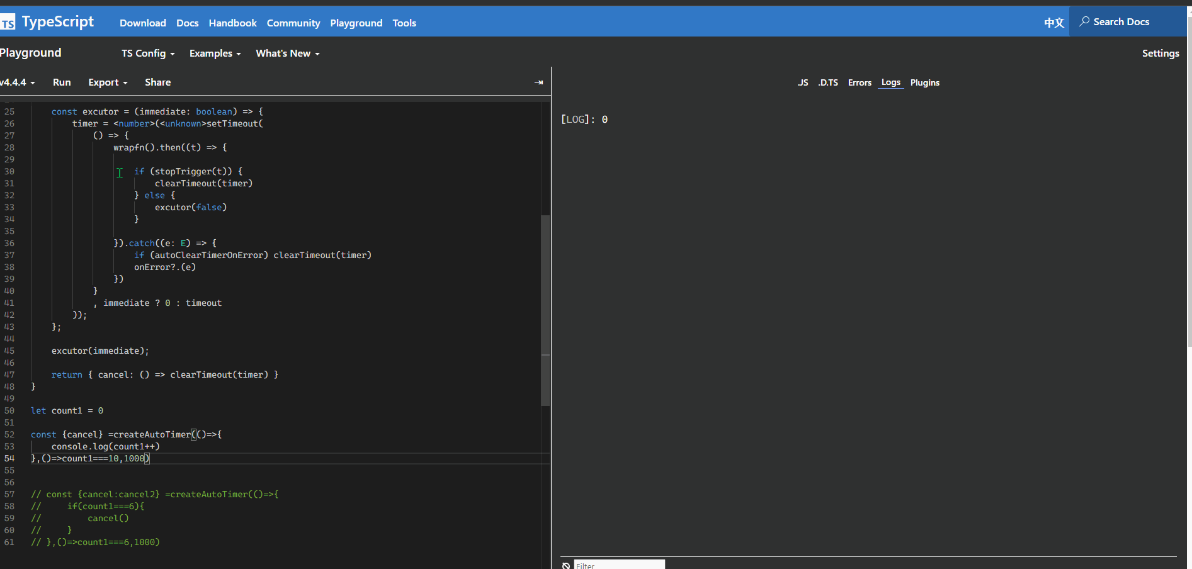Click the TypeScript TS logo icon
Image resolution: width=1192 pixels, height=569 pixels.
[x=8, y=23]
